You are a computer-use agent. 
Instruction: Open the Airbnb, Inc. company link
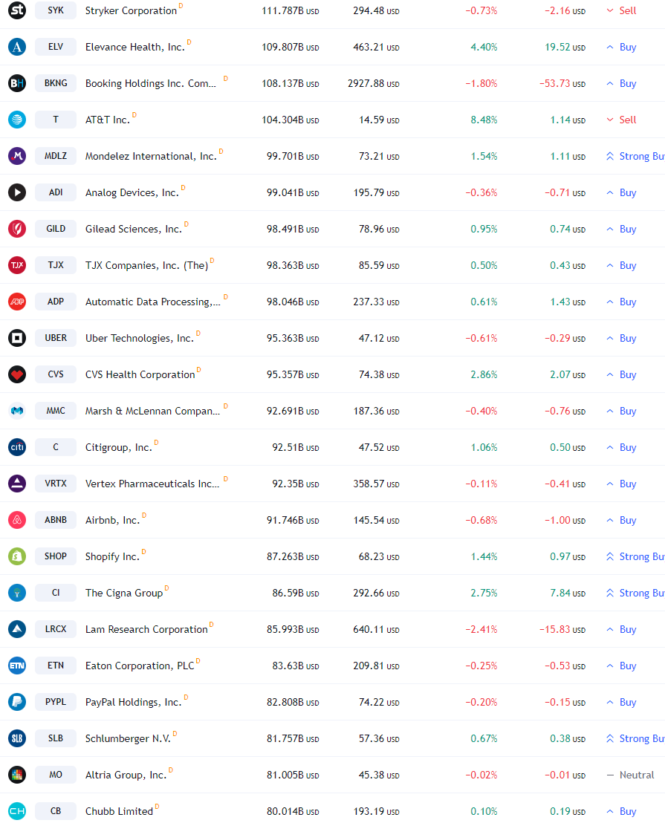point(112,520)
